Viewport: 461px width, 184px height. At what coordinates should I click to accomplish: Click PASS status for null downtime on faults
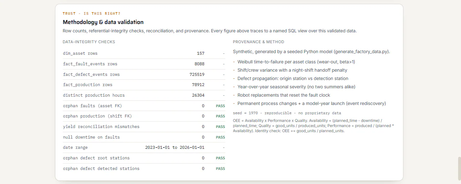click(x=220, y=137)
